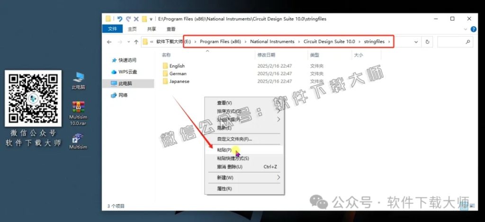Click the blue help question mark icon

[473, 29]
